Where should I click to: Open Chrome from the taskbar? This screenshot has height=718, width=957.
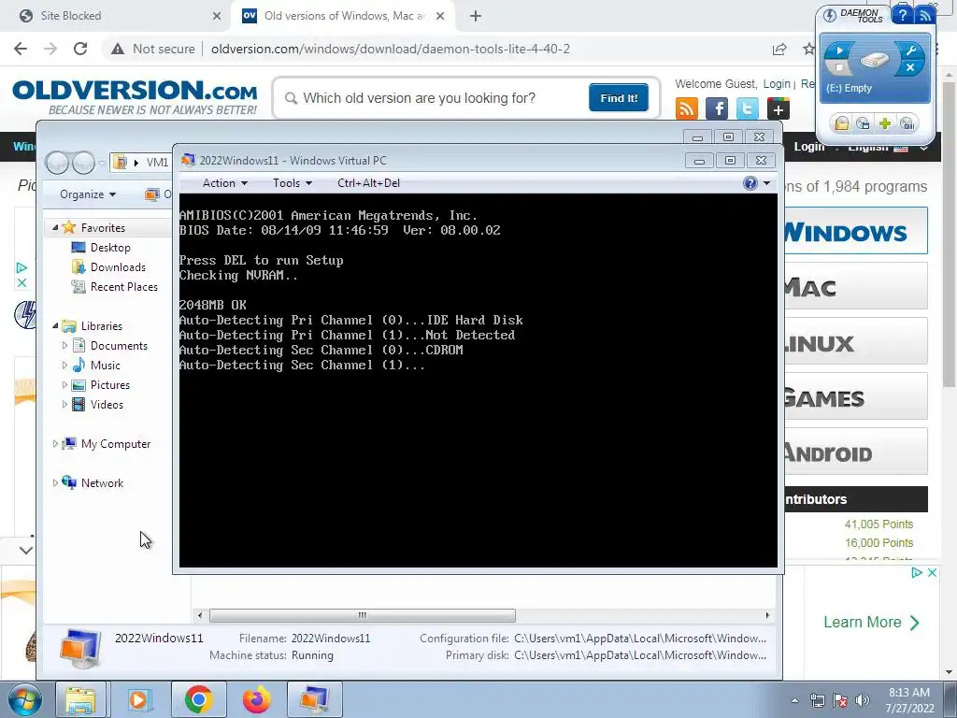click(x=198, y=699)
